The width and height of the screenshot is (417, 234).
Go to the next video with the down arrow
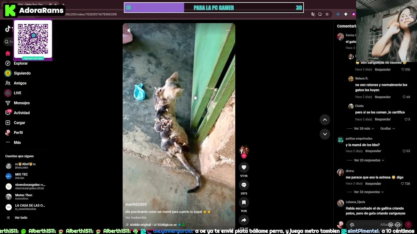[x=325, y=134]
